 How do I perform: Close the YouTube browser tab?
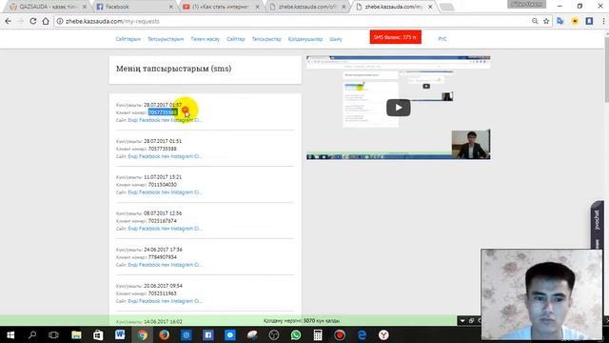[x=258, y=7]
